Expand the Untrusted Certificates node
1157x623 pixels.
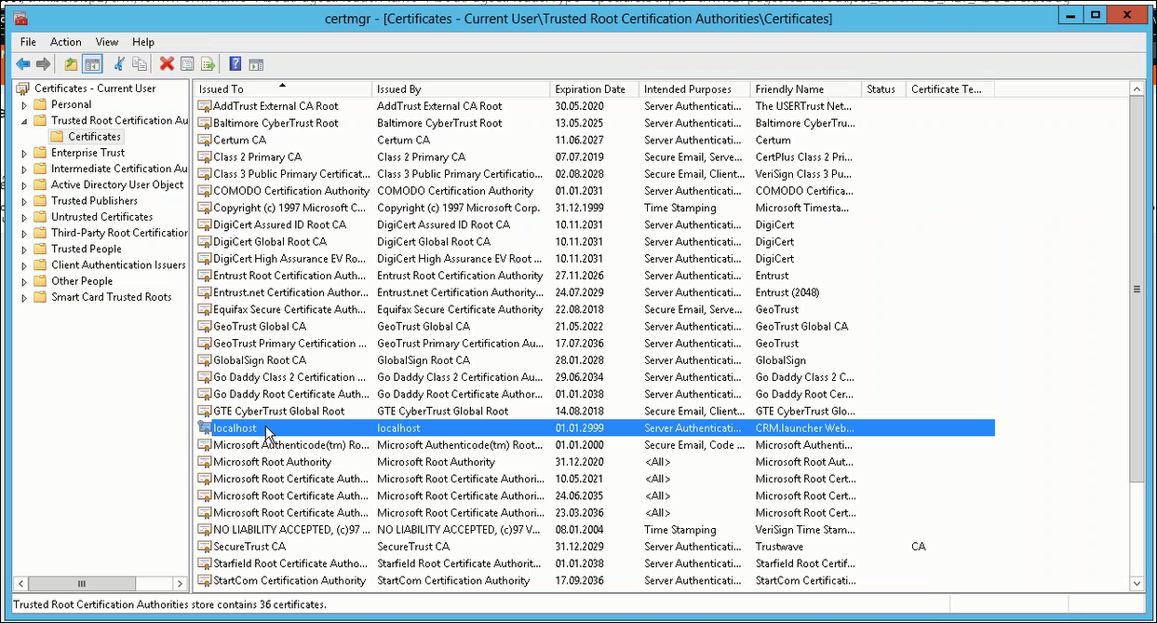click(24, 217)
